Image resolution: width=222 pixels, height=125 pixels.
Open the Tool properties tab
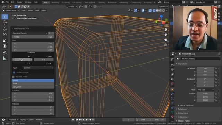(x=172, y=59)
